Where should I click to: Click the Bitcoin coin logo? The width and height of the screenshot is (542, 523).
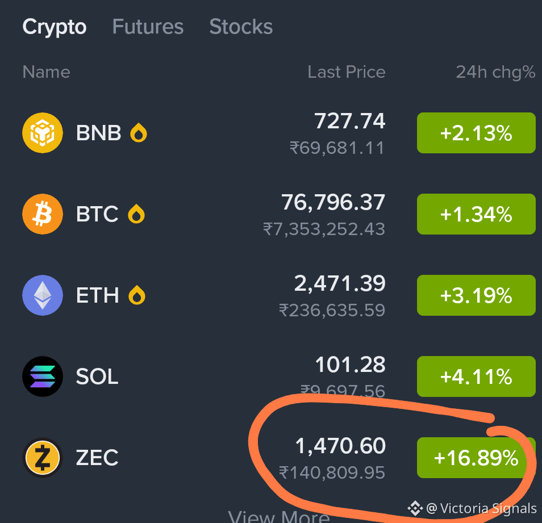pos(43,214)
